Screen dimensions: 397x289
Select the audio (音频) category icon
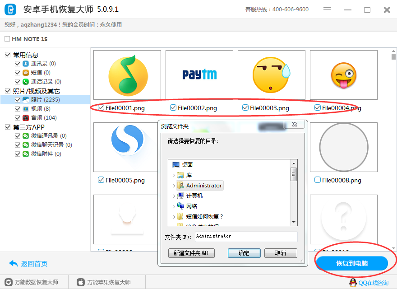pos(26,118)
